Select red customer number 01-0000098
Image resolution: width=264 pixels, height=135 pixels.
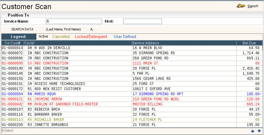click(12, 63)
